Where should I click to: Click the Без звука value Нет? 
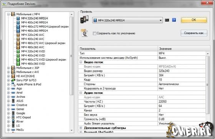click(182, 115)
